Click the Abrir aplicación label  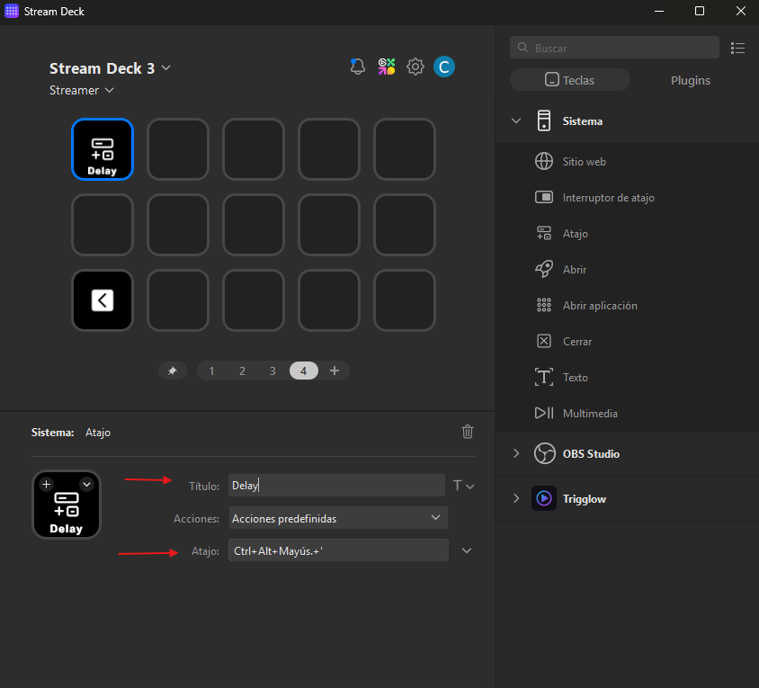coord(600,306)
